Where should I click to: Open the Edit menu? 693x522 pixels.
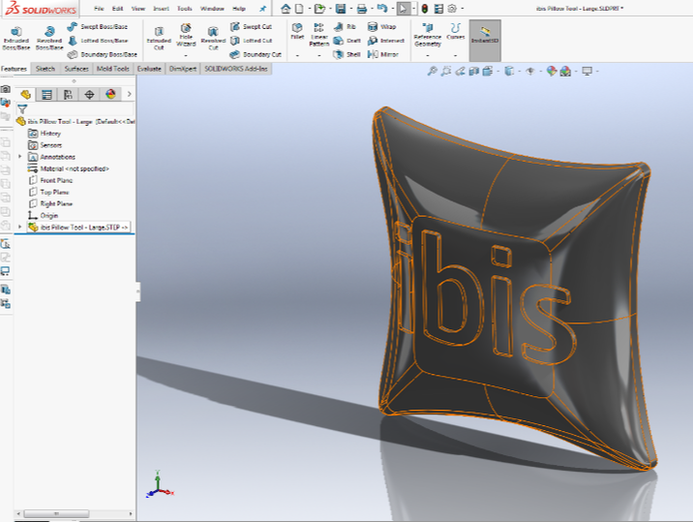pos(117,9)
